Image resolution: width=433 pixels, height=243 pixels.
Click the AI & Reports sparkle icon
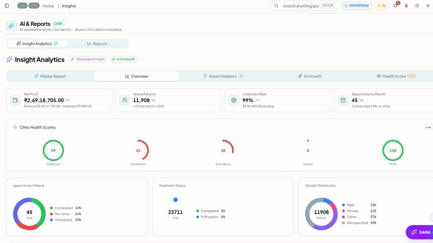(x=11, y=26)
